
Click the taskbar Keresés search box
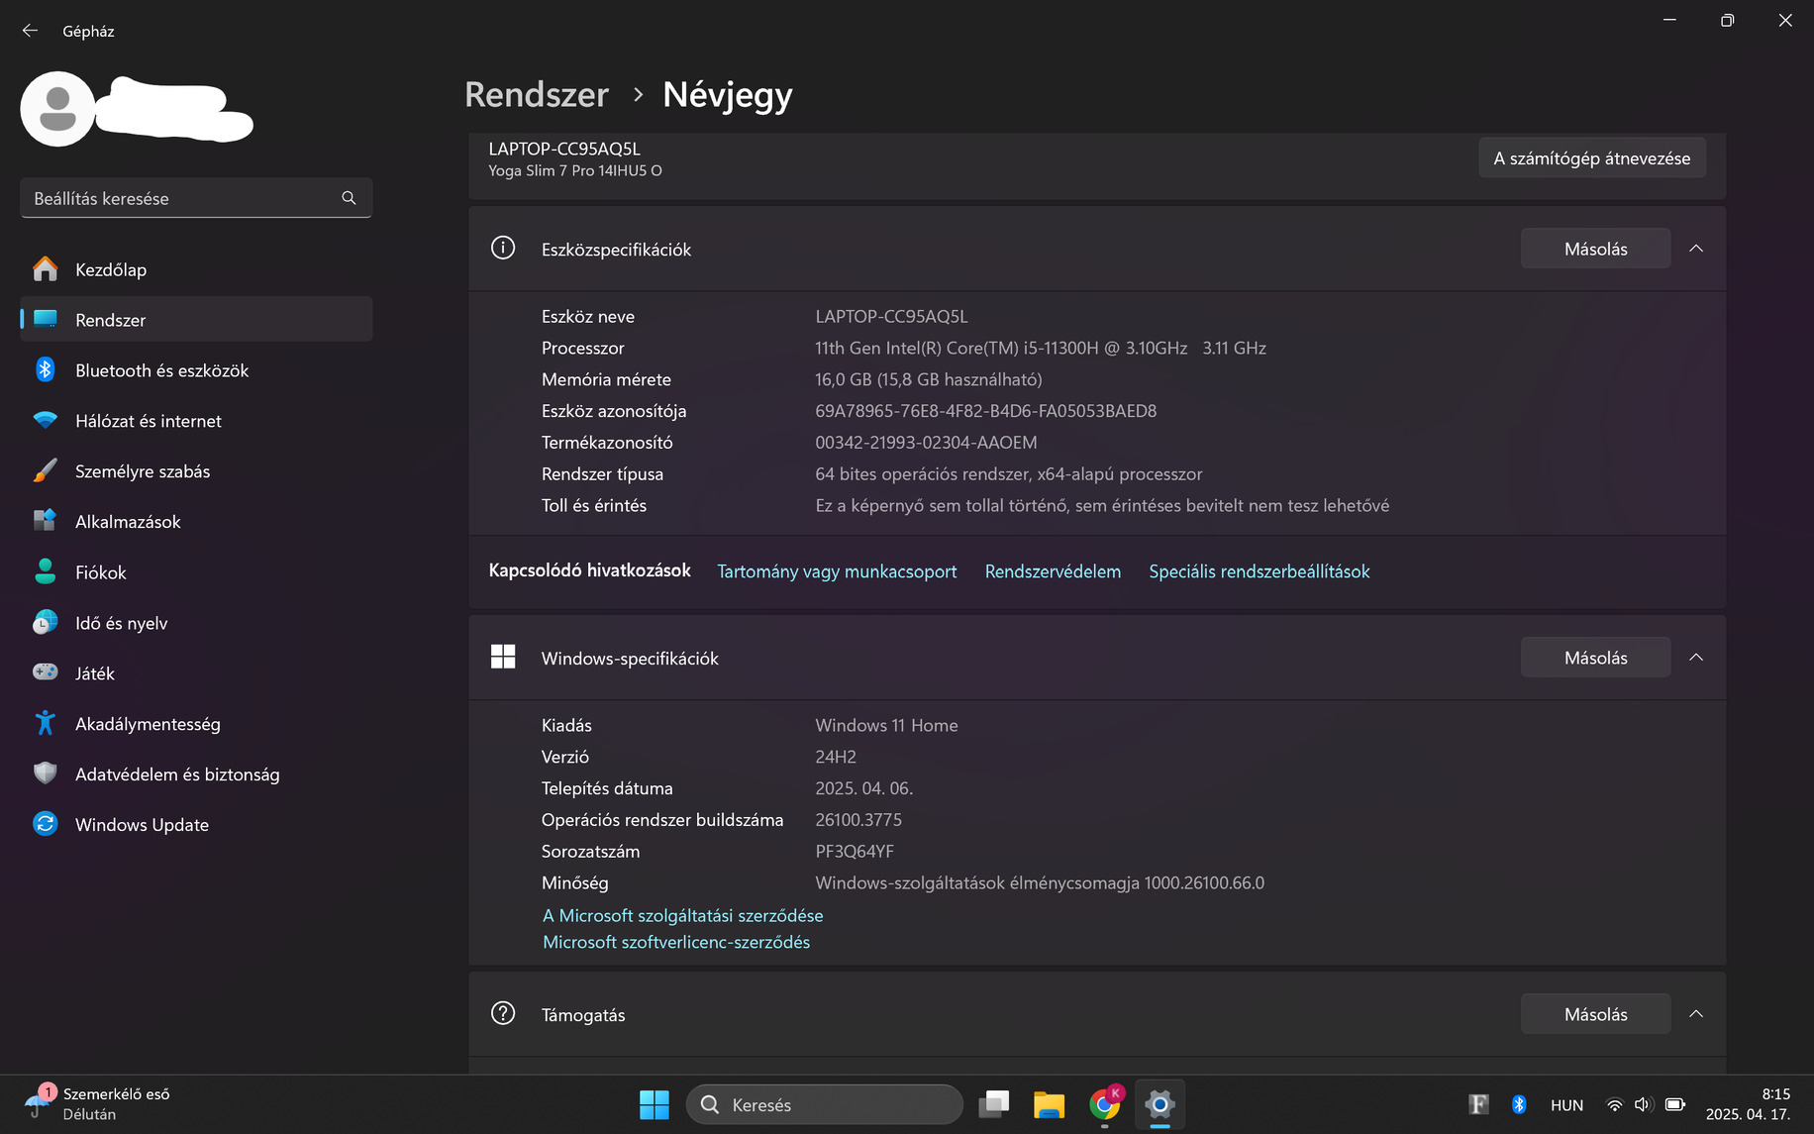824,1104
